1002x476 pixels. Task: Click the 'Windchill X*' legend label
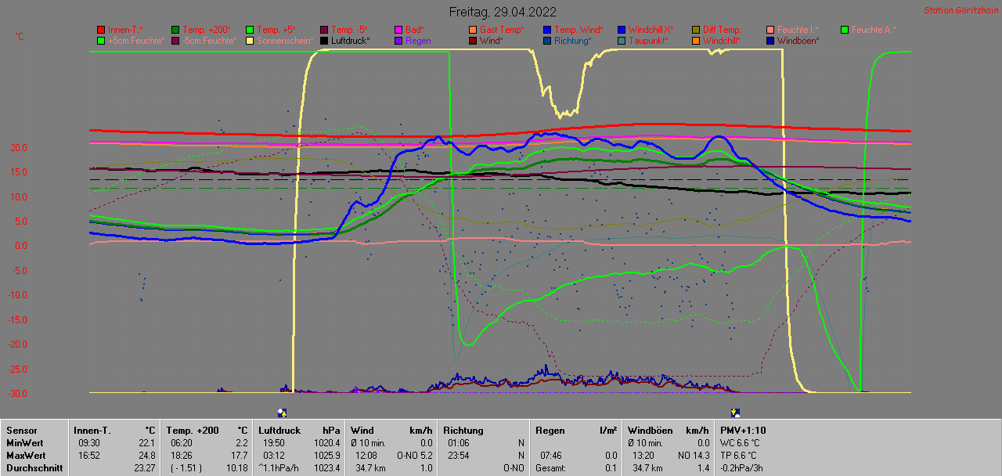click(x=651, y=30)
